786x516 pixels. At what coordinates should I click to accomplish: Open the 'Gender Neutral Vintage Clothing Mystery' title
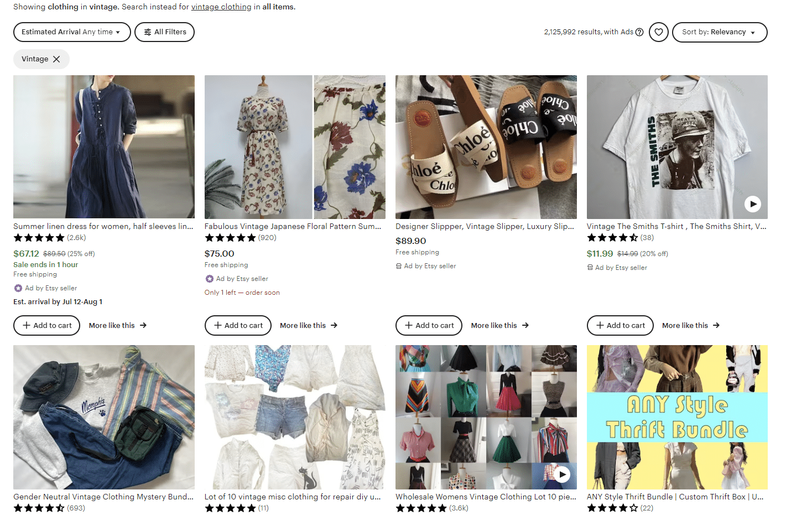point(103,497)
